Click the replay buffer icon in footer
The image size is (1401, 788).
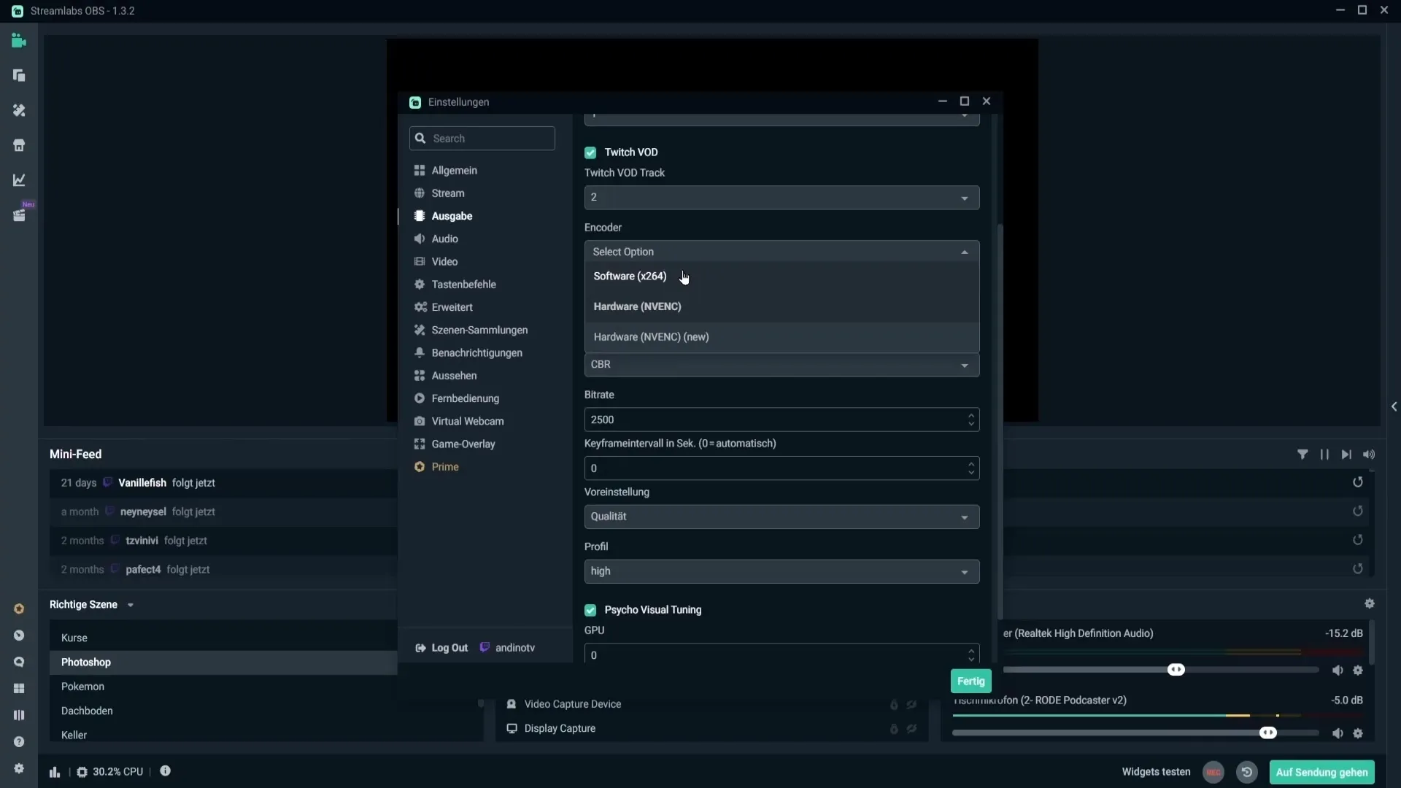pyautogui.click(x=1247, y=772)
